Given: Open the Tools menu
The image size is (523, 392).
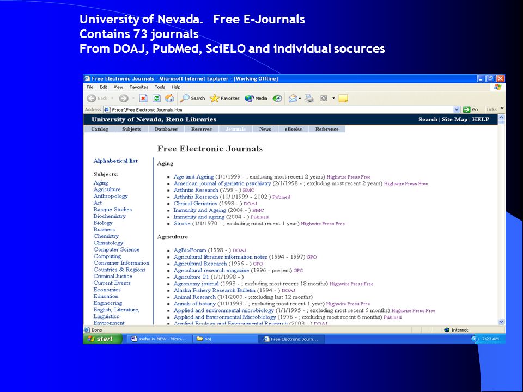Looking at the screenshot, I should pyautogui.click(x=160, y=87).
